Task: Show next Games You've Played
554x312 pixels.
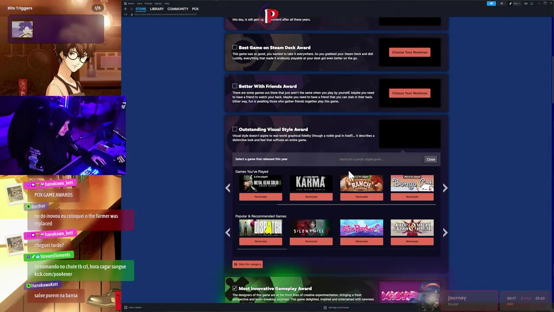Action: tap(445, 188)
